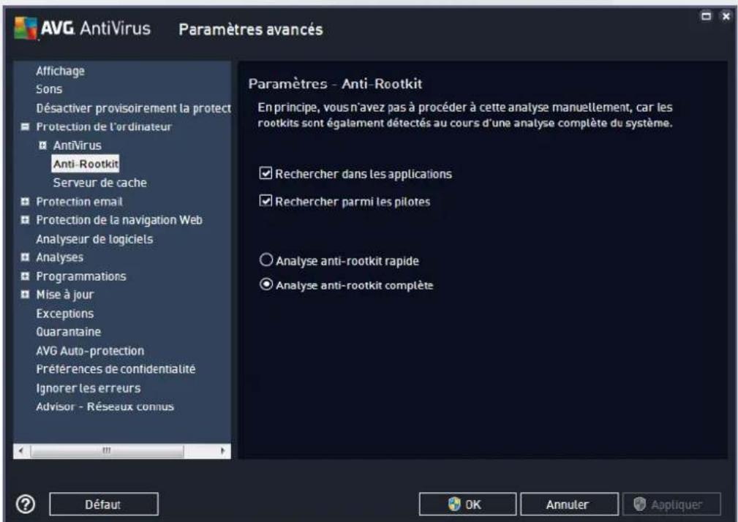Maximize the advanced settings window
Image resolution: width=738 pixels, height=522 pixels.
pyautogui.click(x=706, y=16)
